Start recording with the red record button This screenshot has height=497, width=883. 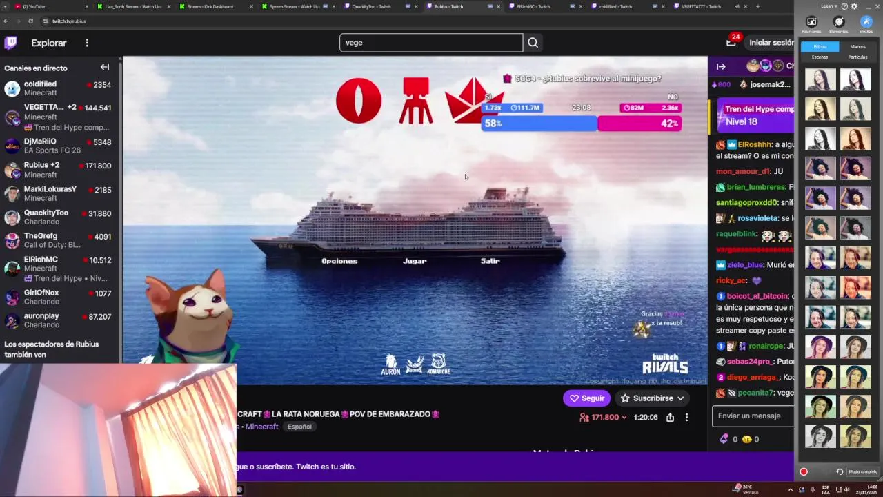tap(804, 472)
